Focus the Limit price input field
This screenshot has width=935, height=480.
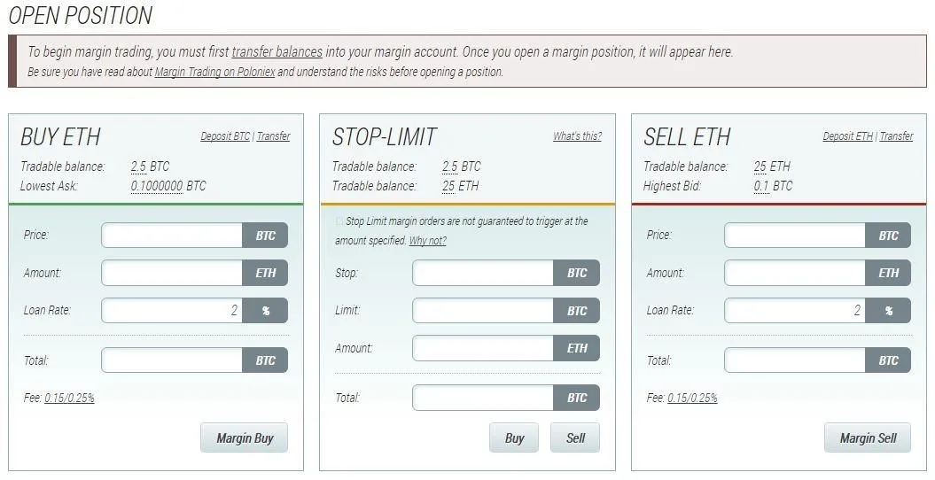[483, 310]
